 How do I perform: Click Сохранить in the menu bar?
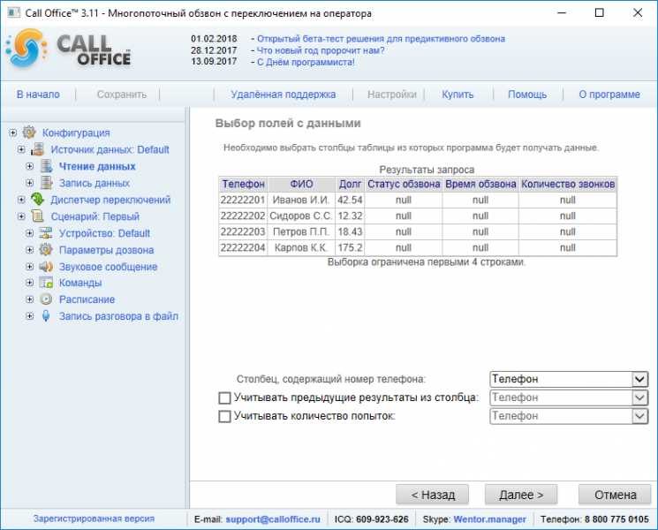(122, 95)
